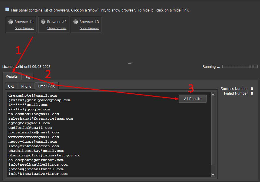The image size is (260, 182).
Task: Switch to the Log tab
Action: (x=27, y=76)
